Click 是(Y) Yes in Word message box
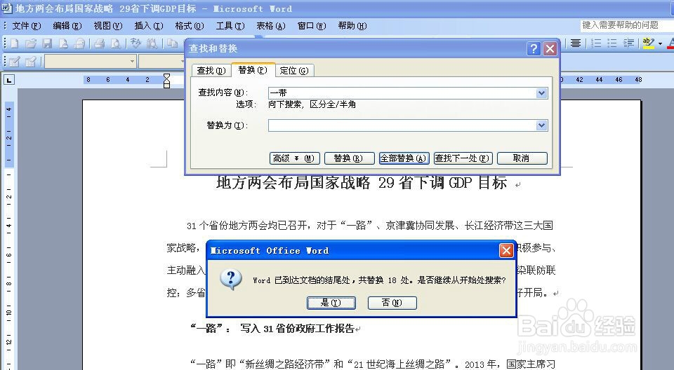Image resolution: width=674 pixels, height=370 pixels. coord(331,303)
